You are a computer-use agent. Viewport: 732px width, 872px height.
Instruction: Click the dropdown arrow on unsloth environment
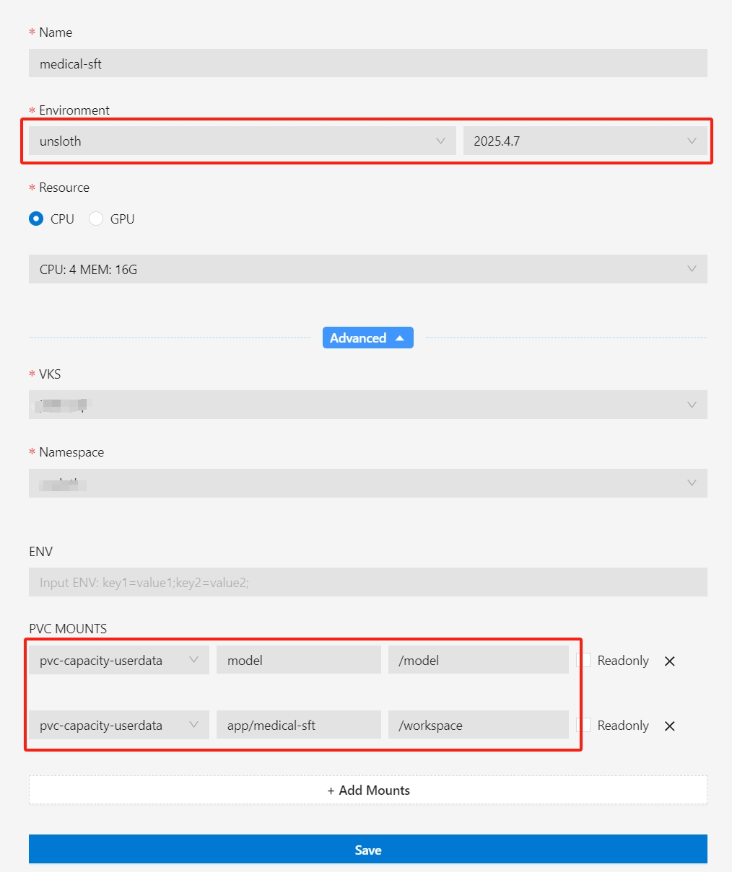click(441, 141)
